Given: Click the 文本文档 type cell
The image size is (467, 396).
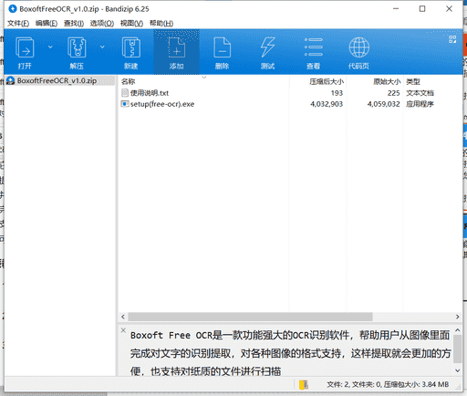Looking at the screenshot, I should point(420,93).
